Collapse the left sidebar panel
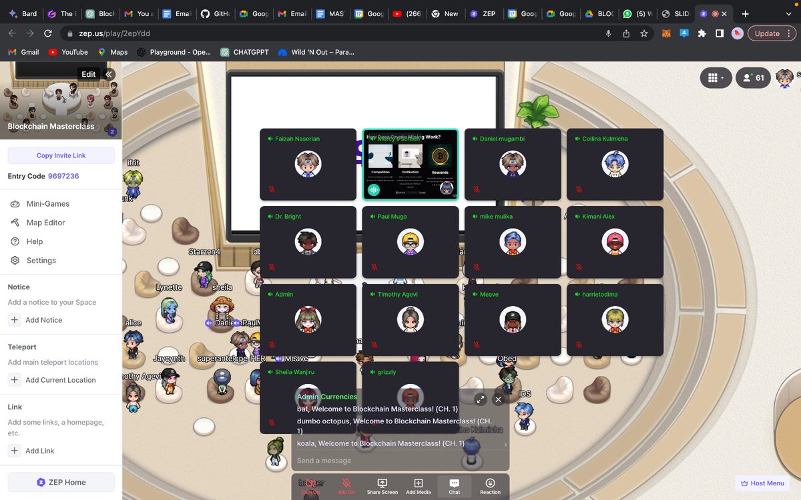The image size is (801, 500). point(109,74)
